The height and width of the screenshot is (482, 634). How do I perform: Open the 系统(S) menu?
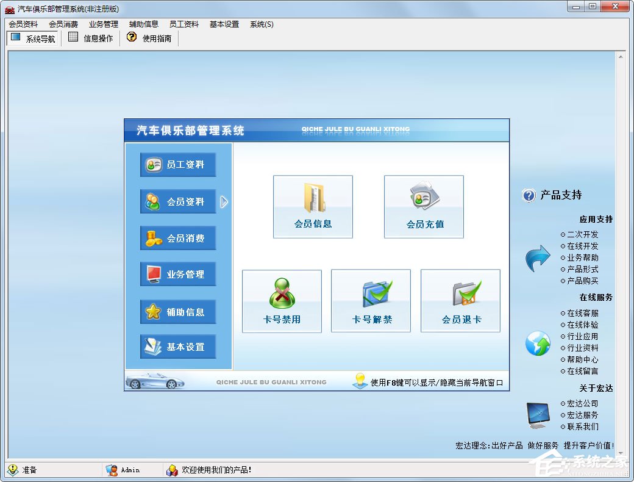pos(261,24)
